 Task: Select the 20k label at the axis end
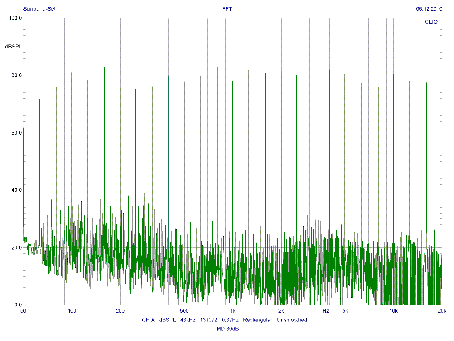pyautogui.click(x=442, y=311)
